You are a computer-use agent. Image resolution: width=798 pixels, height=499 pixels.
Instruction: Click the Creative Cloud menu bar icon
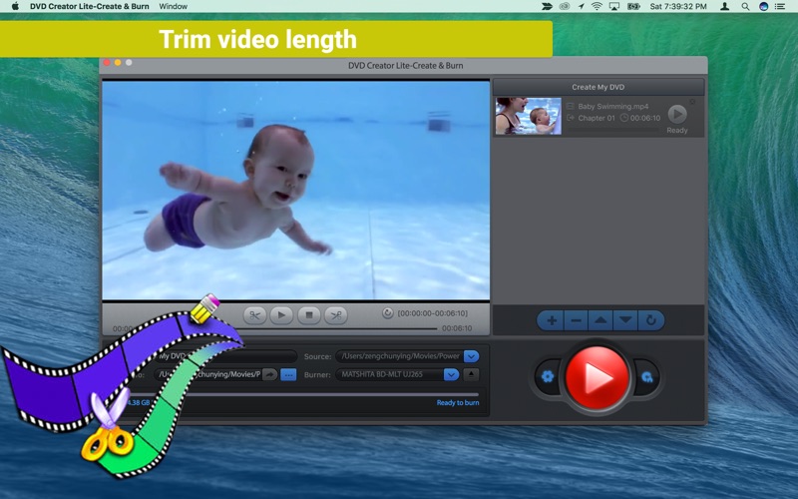click(564, 7)
